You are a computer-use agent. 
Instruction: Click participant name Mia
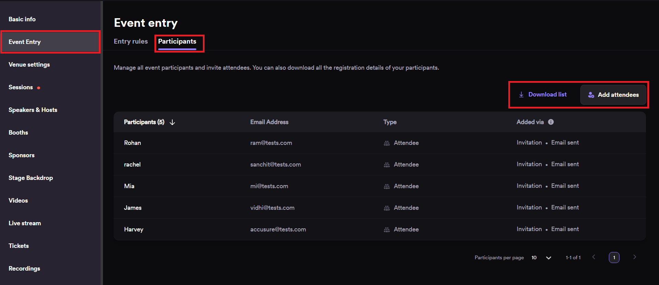[x=129, y=186]
